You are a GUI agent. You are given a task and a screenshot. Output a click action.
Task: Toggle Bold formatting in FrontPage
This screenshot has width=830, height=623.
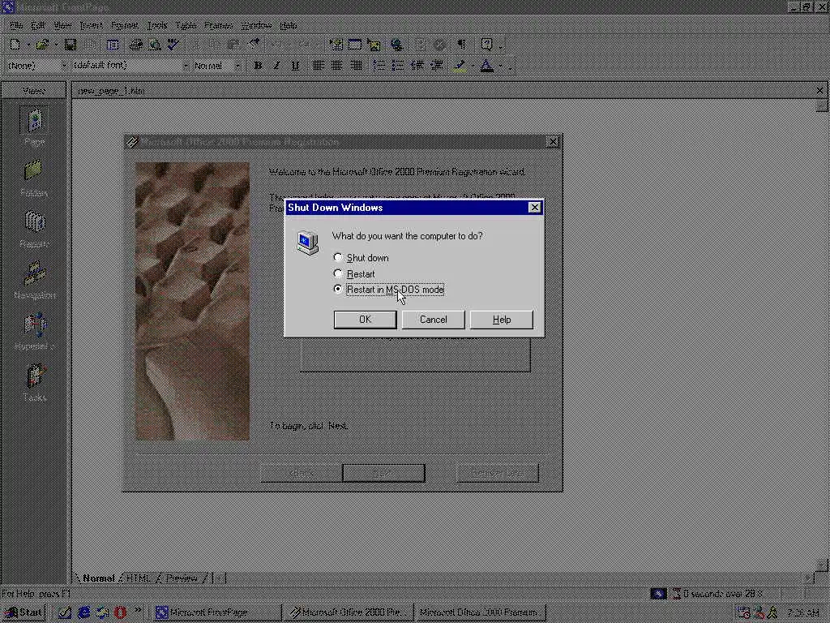pos(258,66)
